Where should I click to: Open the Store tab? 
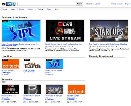pos(49,9)
